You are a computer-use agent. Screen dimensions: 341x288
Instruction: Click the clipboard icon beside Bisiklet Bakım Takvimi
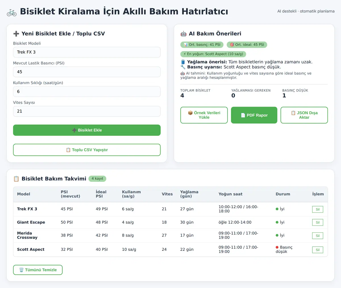pyautogui.click(x=16, y=179)
